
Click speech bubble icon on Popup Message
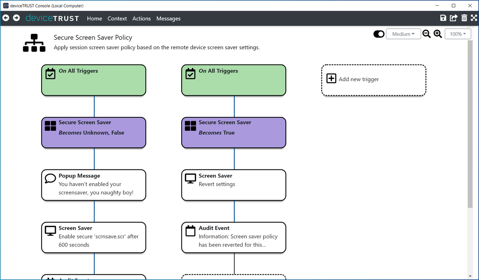50,178
